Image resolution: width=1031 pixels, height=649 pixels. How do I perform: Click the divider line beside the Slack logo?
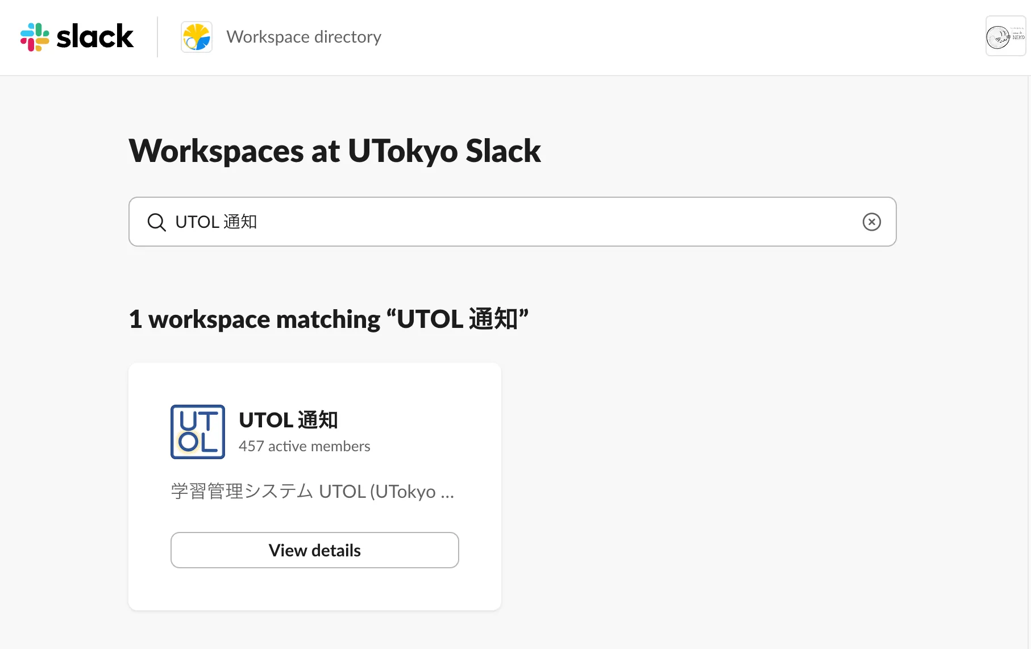(157, 37)
